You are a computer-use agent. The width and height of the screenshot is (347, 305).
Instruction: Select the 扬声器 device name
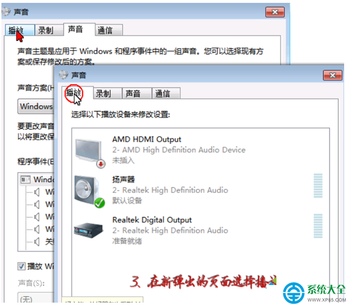click(x=123, y=180)
